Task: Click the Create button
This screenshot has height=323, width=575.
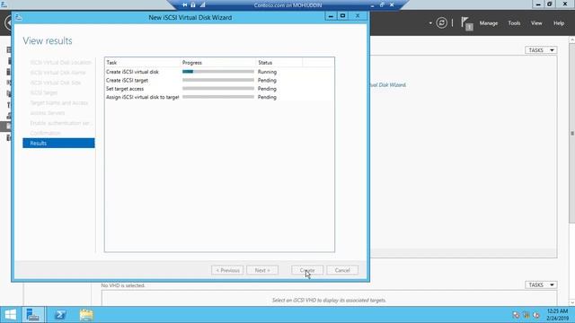Action: point(307,270)
